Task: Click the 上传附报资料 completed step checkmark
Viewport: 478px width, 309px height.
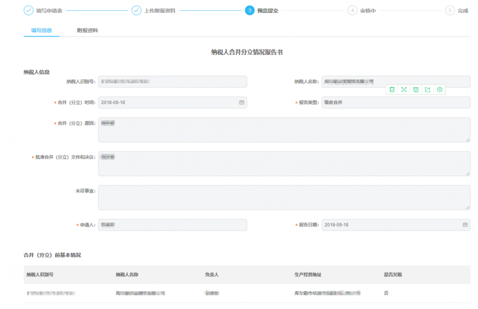Action: (x=137, y=11)
